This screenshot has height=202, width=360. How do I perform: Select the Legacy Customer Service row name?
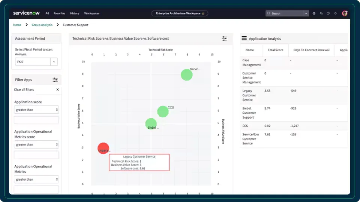[x=249, y=95]
